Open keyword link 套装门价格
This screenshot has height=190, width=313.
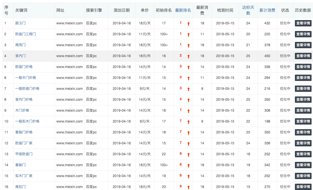[x=24, y=132]
